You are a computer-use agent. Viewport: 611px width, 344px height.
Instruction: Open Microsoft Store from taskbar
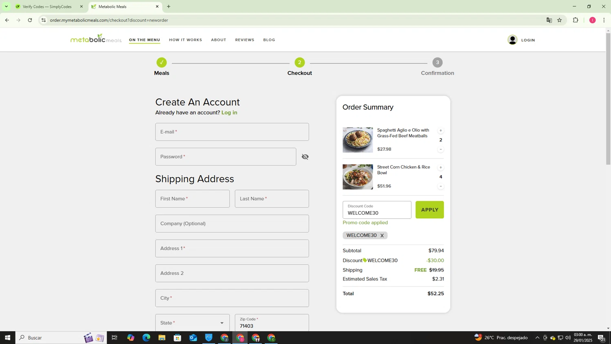pos(177,337)
